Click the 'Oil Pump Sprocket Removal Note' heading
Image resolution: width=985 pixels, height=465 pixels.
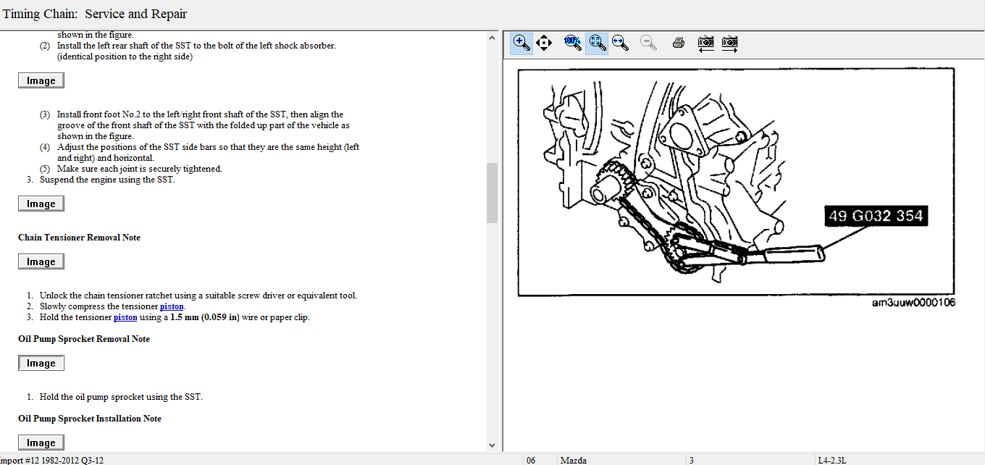click(x=84, y=339)
